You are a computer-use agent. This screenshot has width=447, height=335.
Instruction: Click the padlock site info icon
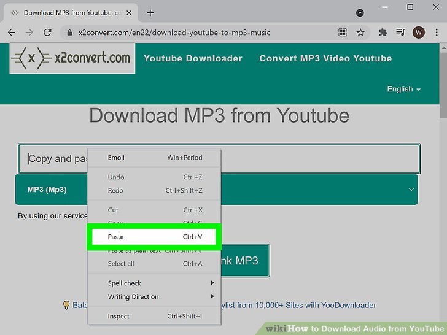point(69,33)
